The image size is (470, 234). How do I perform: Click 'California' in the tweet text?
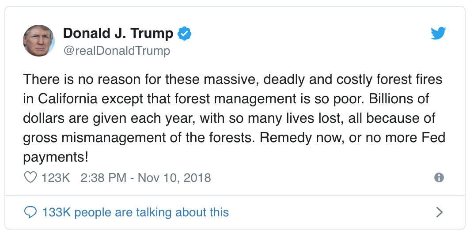click(68, 99)
